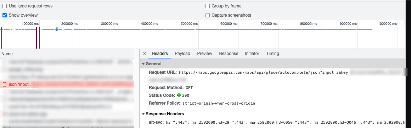Enable Use large request rows
The image size is (411, 128).
pos(5,6)
